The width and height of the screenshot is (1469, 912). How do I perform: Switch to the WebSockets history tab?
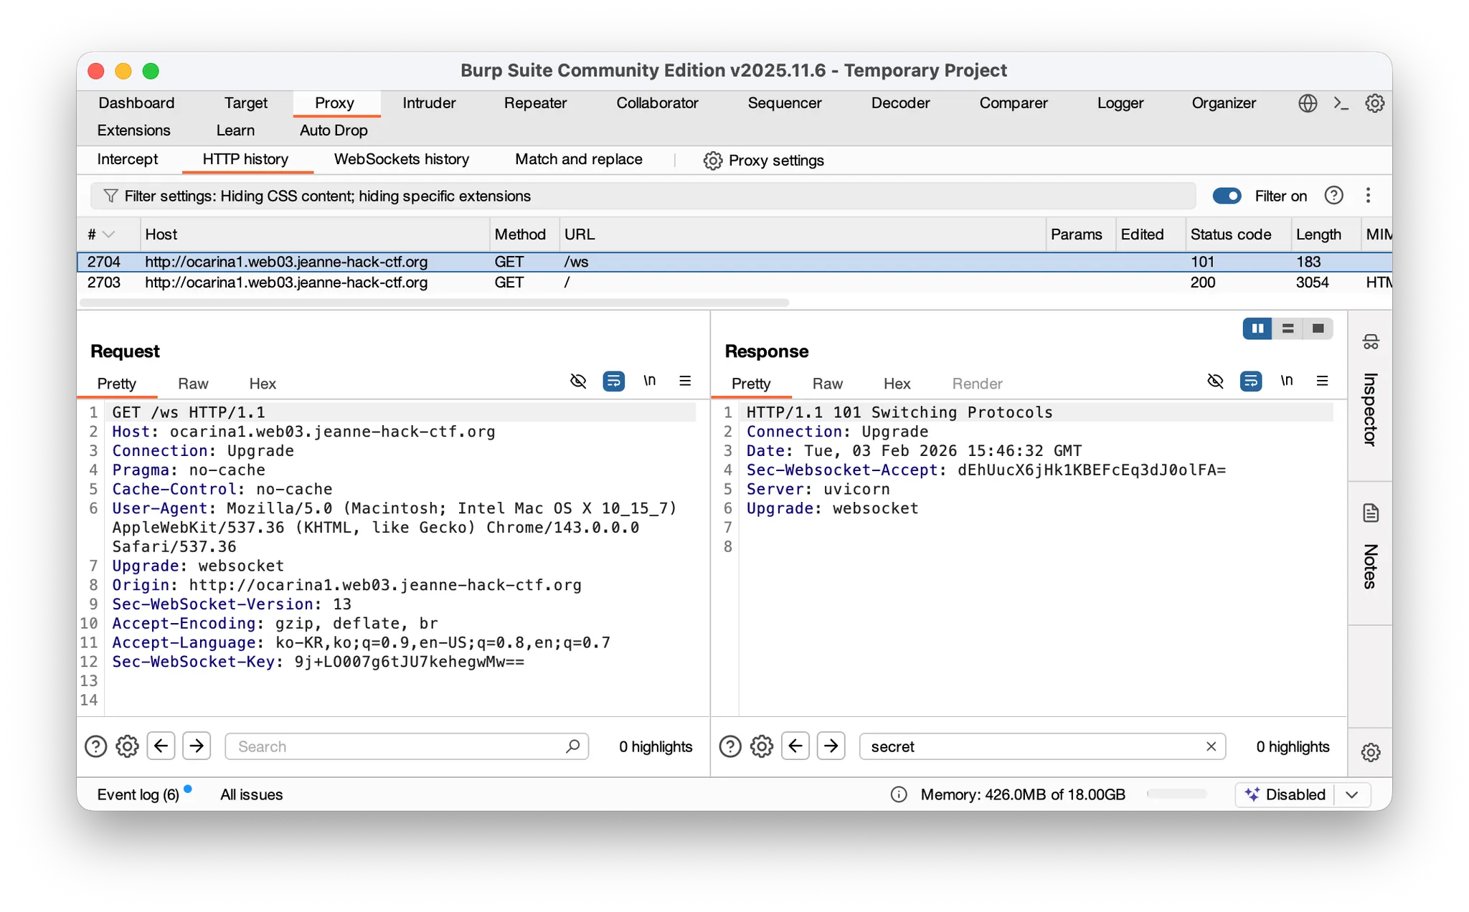coord(401,159)
